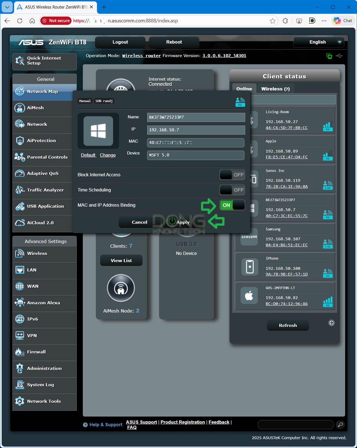357x448 pixels.
Task: Turn on Time Scheduling
Action: click(232, 190)
